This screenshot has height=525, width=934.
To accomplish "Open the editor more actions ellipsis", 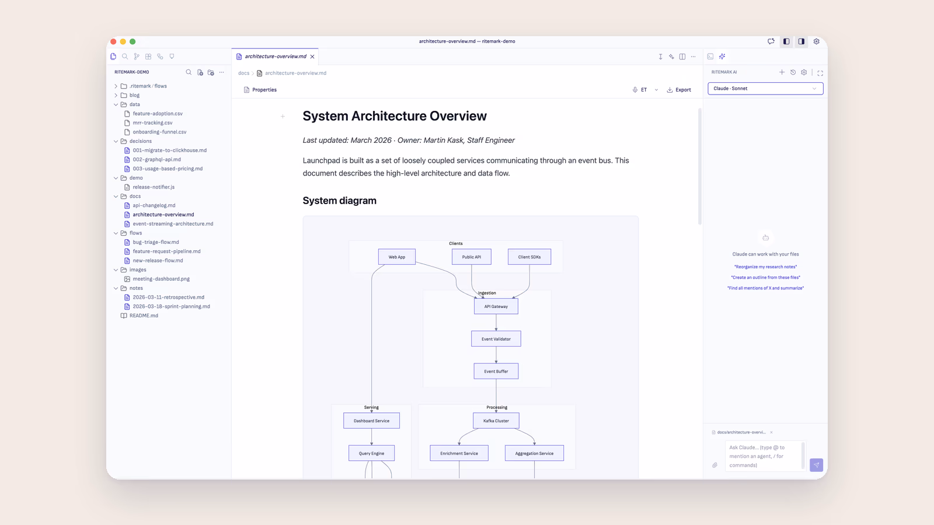I will (x=693, y=57).
